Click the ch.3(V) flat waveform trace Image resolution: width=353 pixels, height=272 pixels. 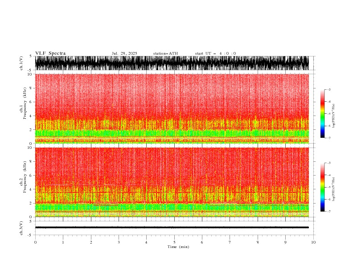(x=172, y=228)
